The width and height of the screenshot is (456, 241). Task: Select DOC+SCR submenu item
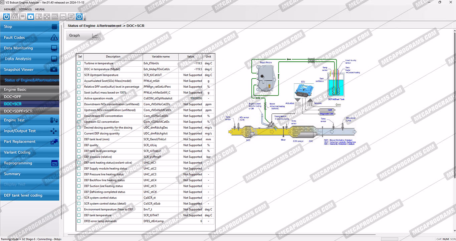pyautogui.click(x=29, y=104)
